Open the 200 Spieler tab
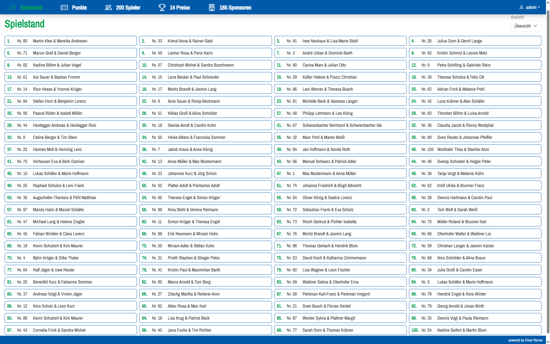Screen dimensions: 550x344 (x=123, y=7)
